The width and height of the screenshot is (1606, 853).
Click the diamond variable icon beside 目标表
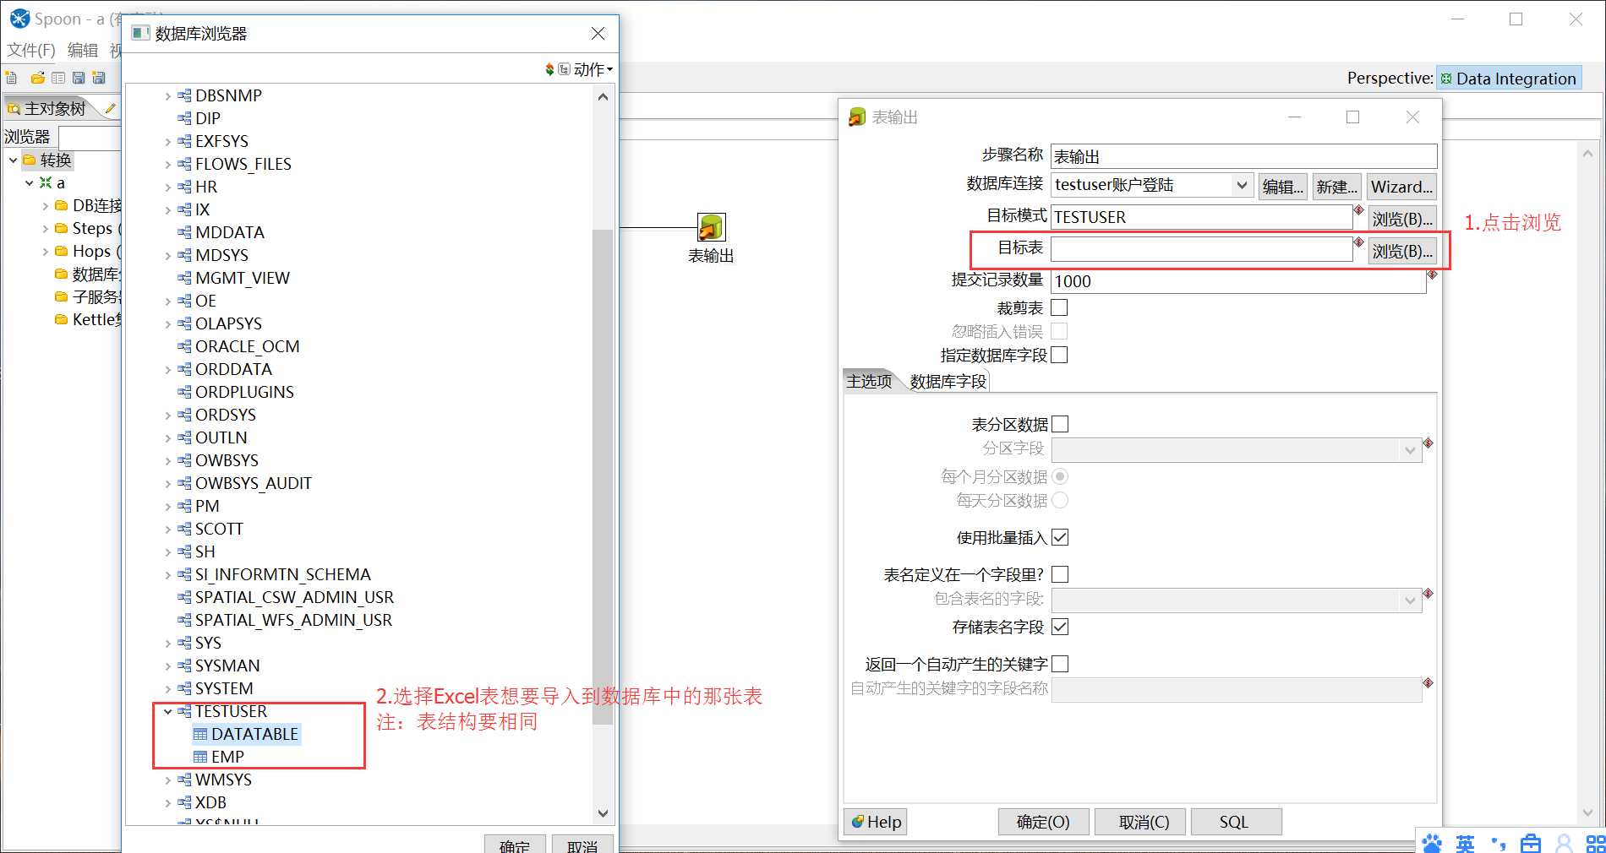1359,242
